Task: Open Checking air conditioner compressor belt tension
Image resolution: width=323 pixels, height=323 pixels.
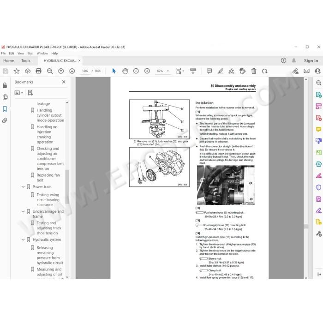Action: tap(50, 159)
